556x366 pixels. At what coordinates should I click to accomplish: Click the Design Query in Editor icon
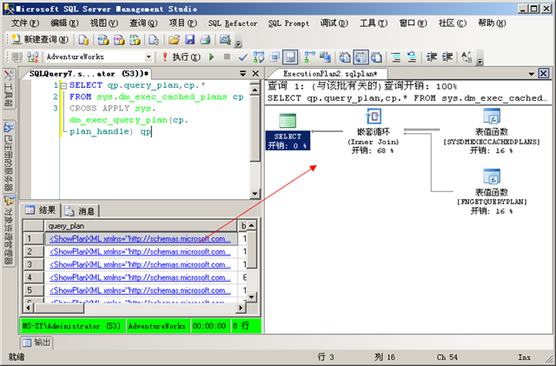point(275,57)
